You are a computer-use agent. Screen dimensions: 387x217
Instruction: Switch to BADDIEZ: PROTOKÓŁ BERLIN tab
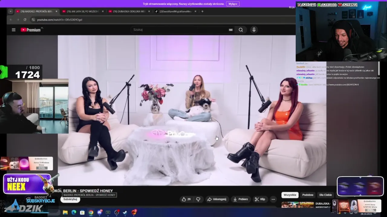pyautogui.click(x=36, y=11)
